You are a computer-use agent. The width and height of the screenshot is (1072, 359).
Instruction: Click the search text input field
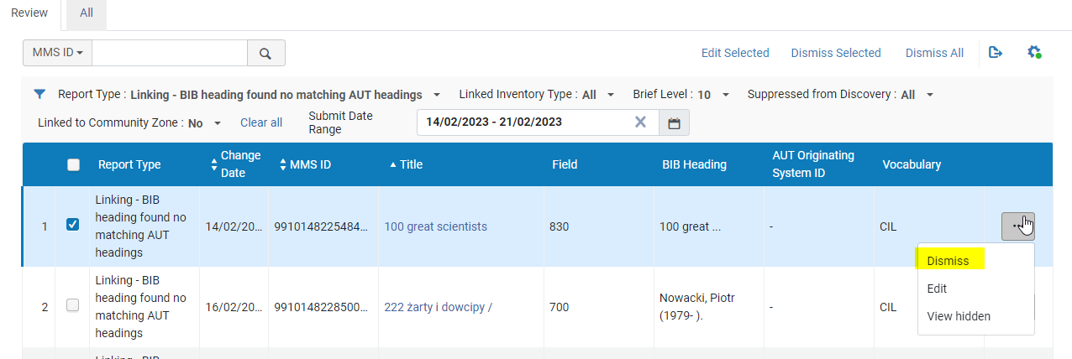click(170, 53)
